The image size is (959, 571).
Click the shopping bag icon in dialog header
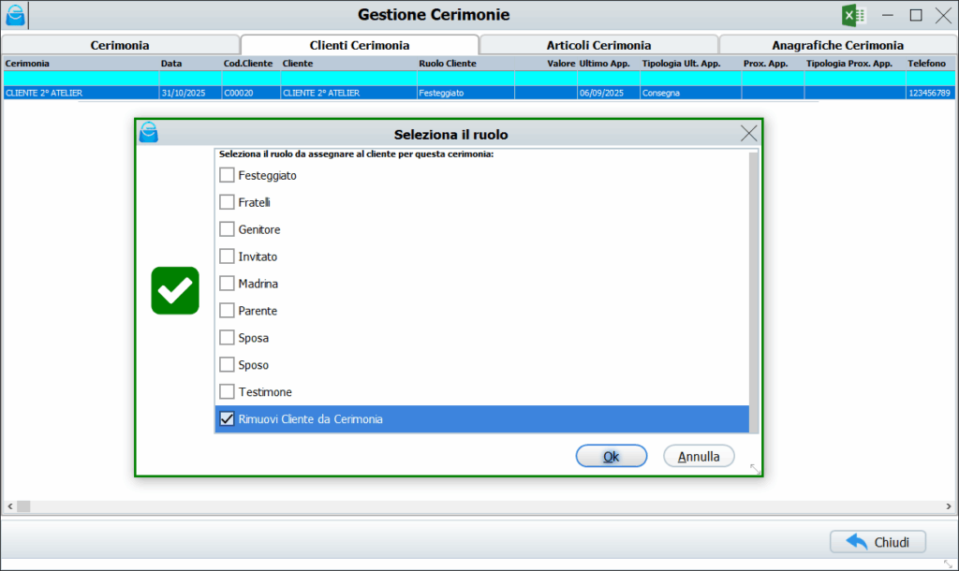coord(149,133)
